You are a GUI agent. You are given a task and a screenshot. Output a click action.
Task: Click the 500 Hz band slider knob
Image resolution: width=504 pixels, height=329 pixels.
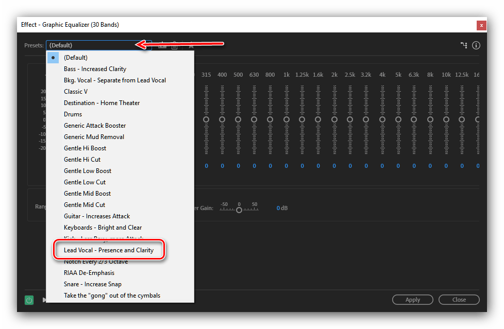tap(238, 119)
